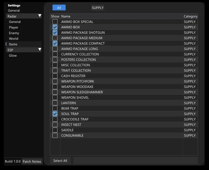Toggle the CONSUMABLE checkbox on
The width and height of the screenshot is (209, 170).
point(55,135)
